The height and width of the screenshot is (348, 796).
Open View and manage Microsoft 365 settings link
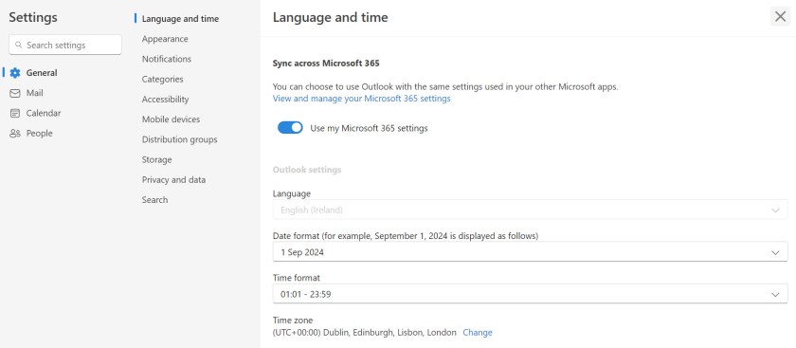[x=361, y=99]
